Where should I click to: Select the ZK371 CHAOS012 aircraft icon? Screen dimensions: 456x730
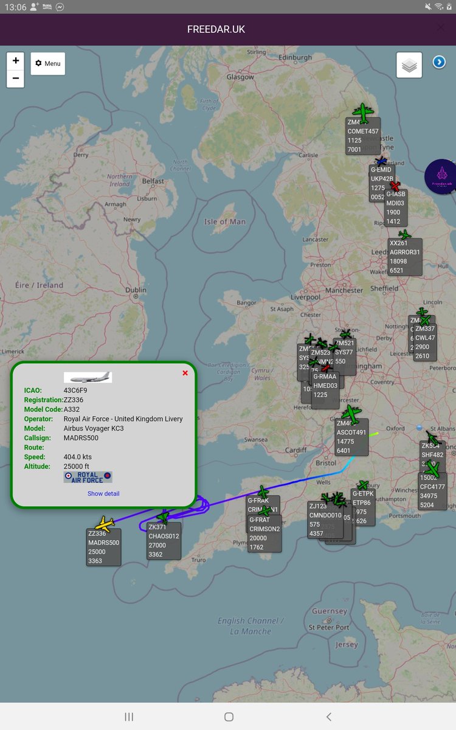[x=162, y=518]
